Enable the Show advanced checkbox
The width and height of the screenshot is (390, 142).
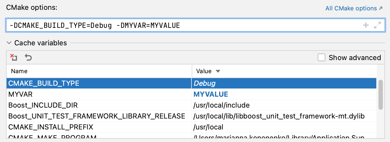[322, 58]
